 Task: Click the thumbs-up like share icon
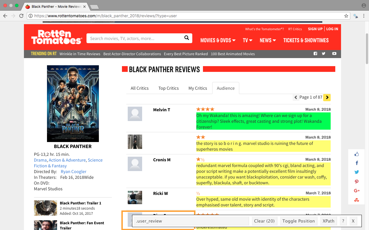coord(357,154)
